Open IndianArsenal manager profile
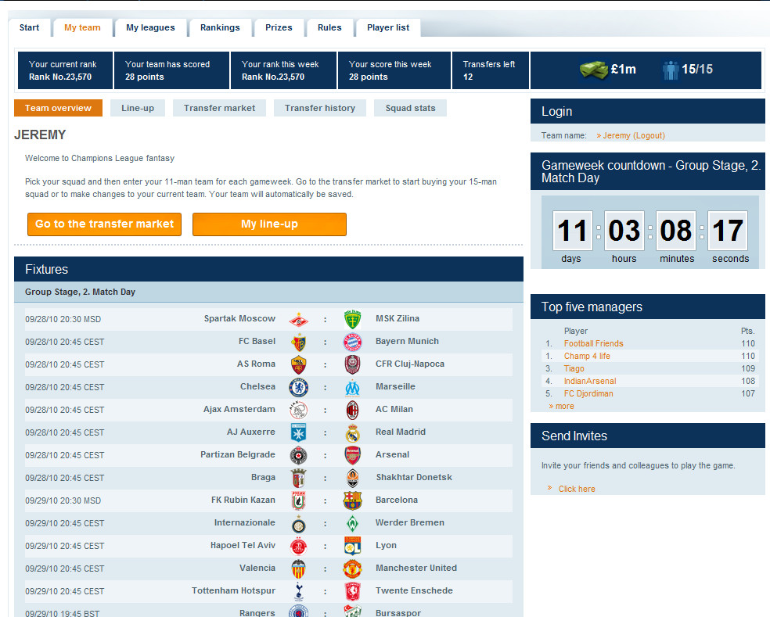This screenshot has width=770, height=617. coord(590,381)
